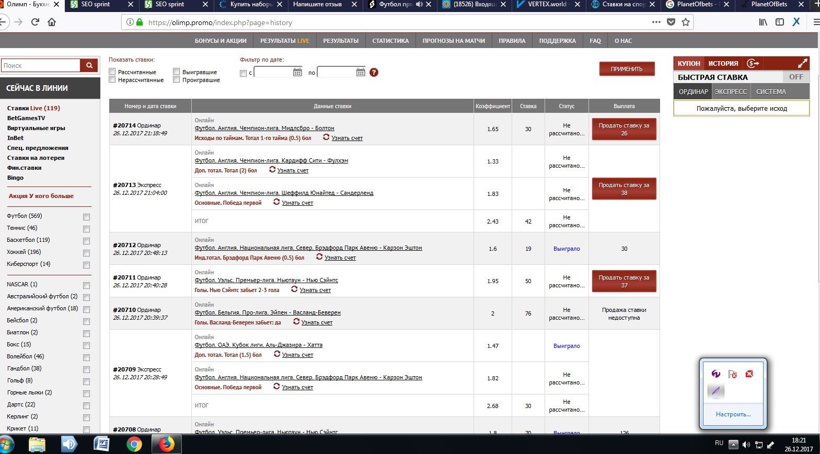Open the Правила menu item
This screenshot has height=454, width=820.
(x=512, y=41)
